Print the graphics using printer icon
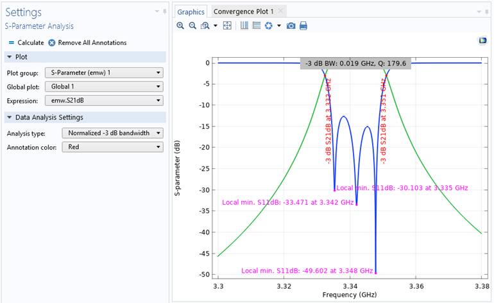This screenshot has height=303, width=494. (x=303, y=26)
